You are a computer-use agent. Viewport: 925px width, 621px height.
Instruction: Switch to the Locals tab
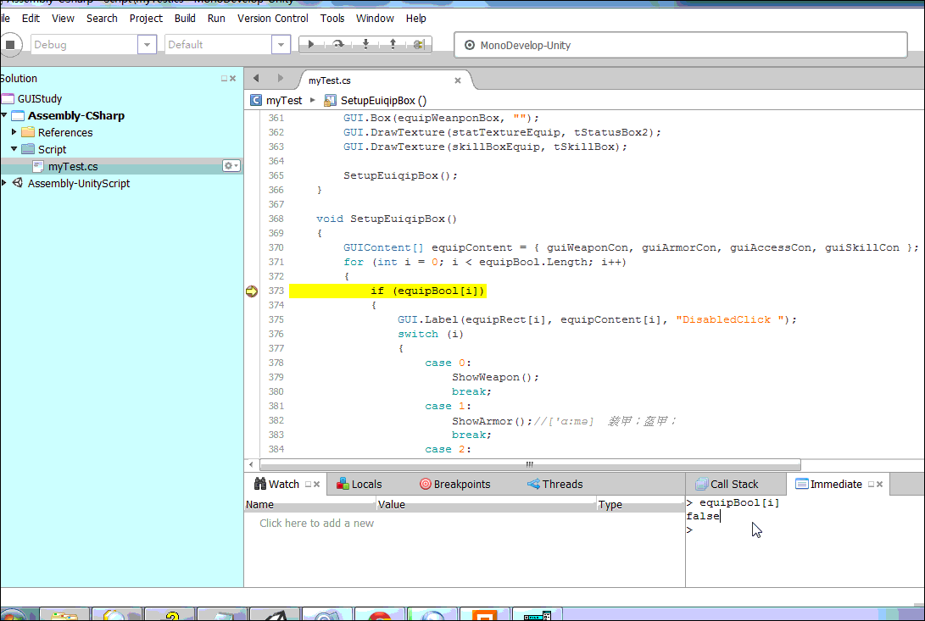point(359,485)
